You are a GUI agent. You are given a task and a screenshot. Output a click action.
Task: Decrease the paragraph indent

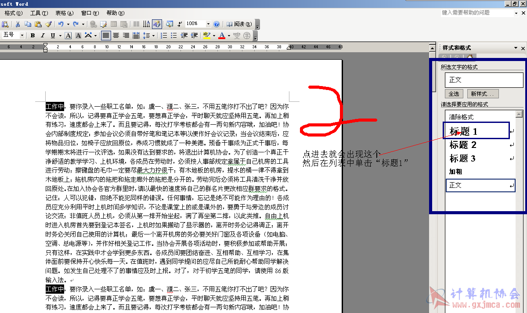coord(184,36)
